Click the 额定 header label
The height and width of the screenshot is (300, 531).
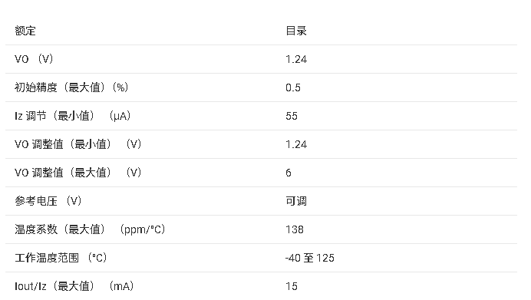[x=25, y=31]
